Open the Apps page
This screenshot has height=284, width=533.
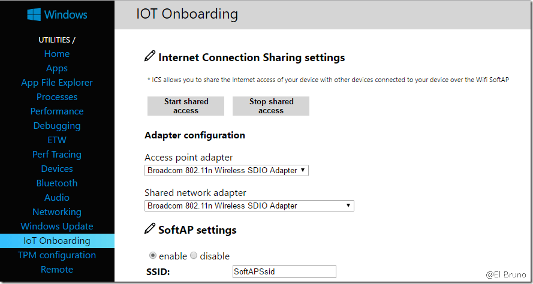57,68
